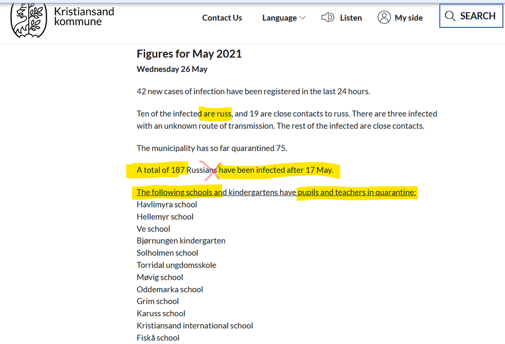505x344 pixels.
Task: Select Møvig school in the list
Action: 160,277
